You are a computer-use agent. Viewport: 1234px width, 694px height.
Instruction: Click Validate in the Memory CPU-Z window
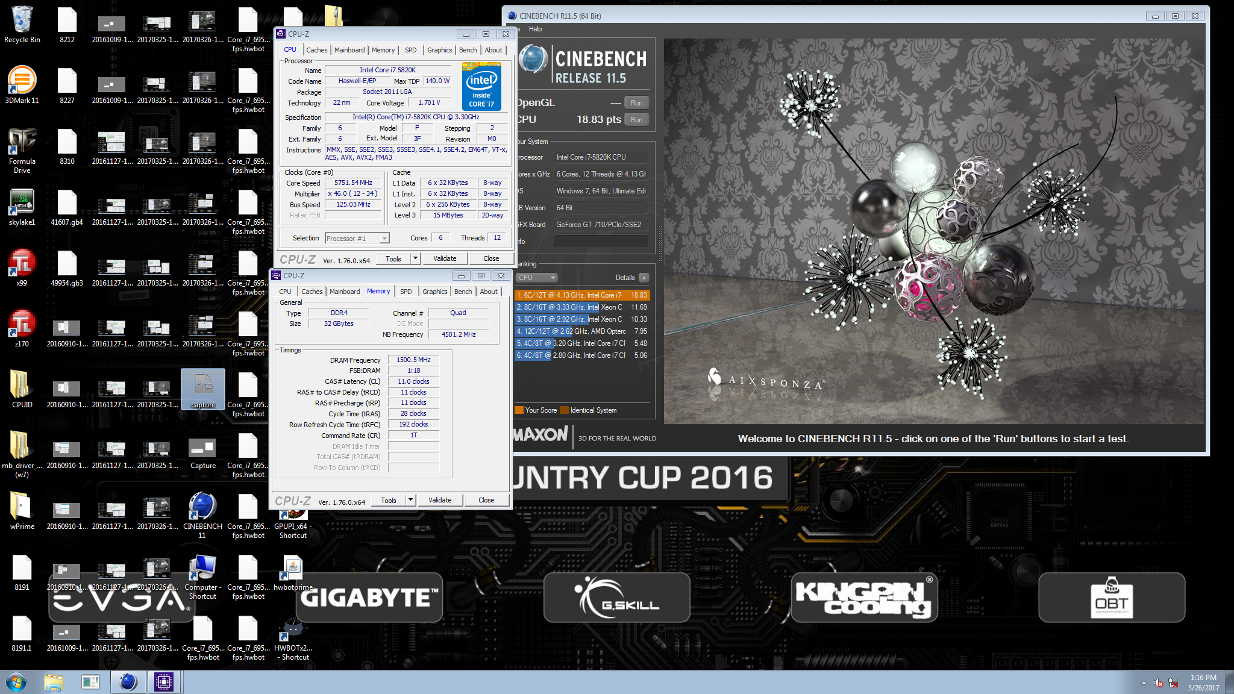pos(440,500)
